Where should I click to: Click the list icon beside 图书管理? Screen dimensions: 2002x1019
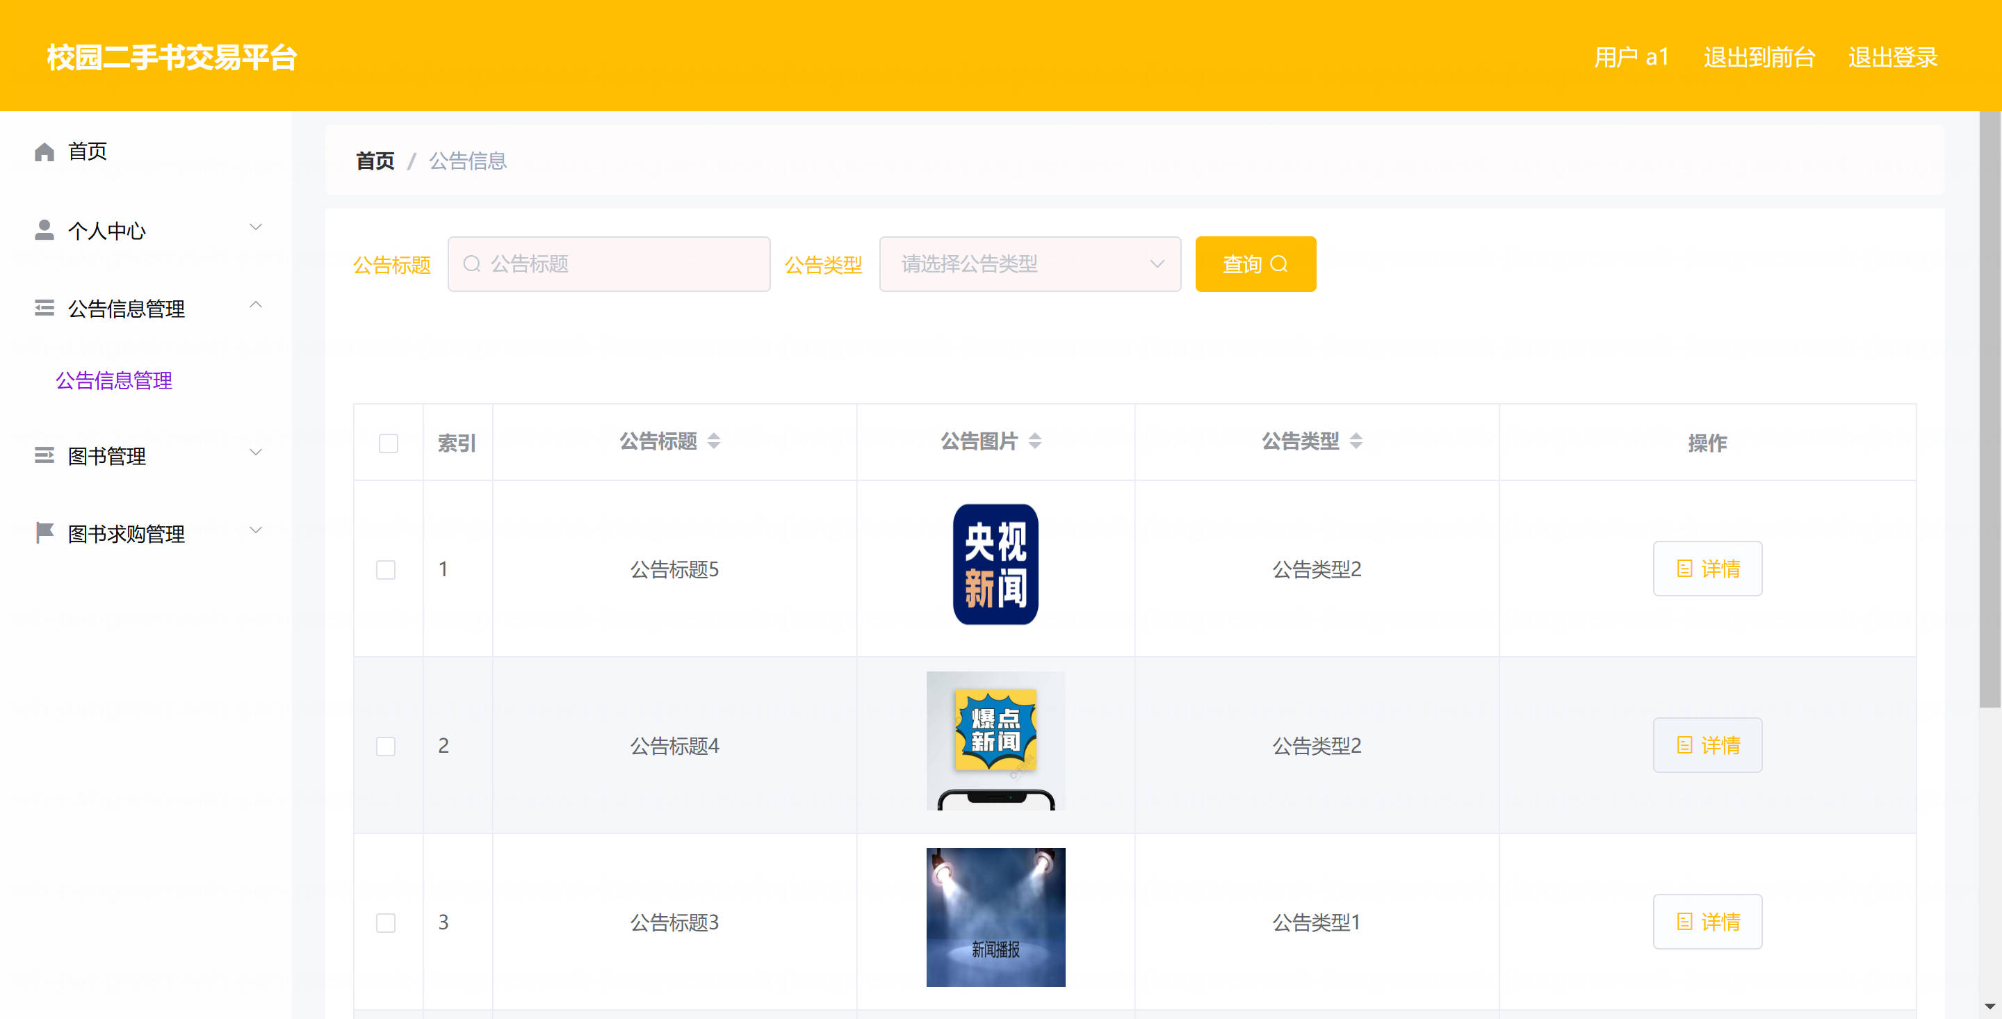point(44,455)
